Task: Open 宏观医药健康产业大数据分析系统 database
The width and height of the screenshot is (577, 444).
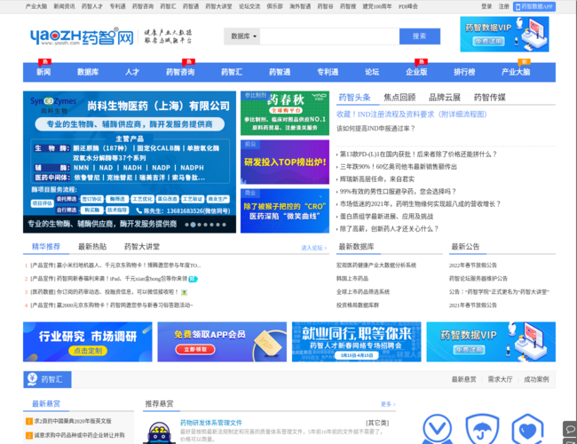Action: pyautogui.click(x=376, y=266)
